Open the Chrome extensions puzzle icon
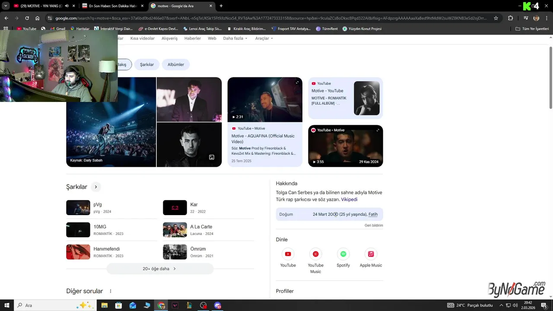 [x=511, y=18]
